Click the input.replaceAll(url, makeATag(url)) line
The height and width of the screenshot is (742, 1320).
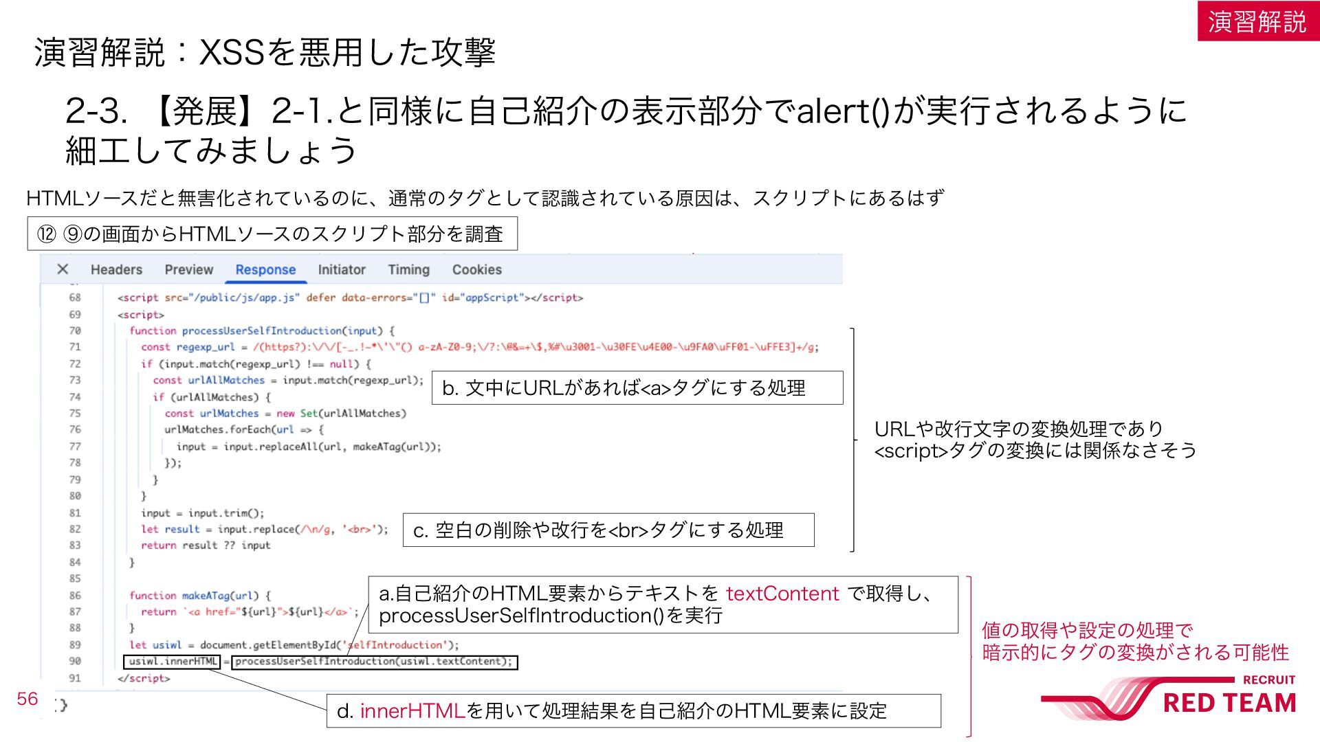tap(309, 447)
